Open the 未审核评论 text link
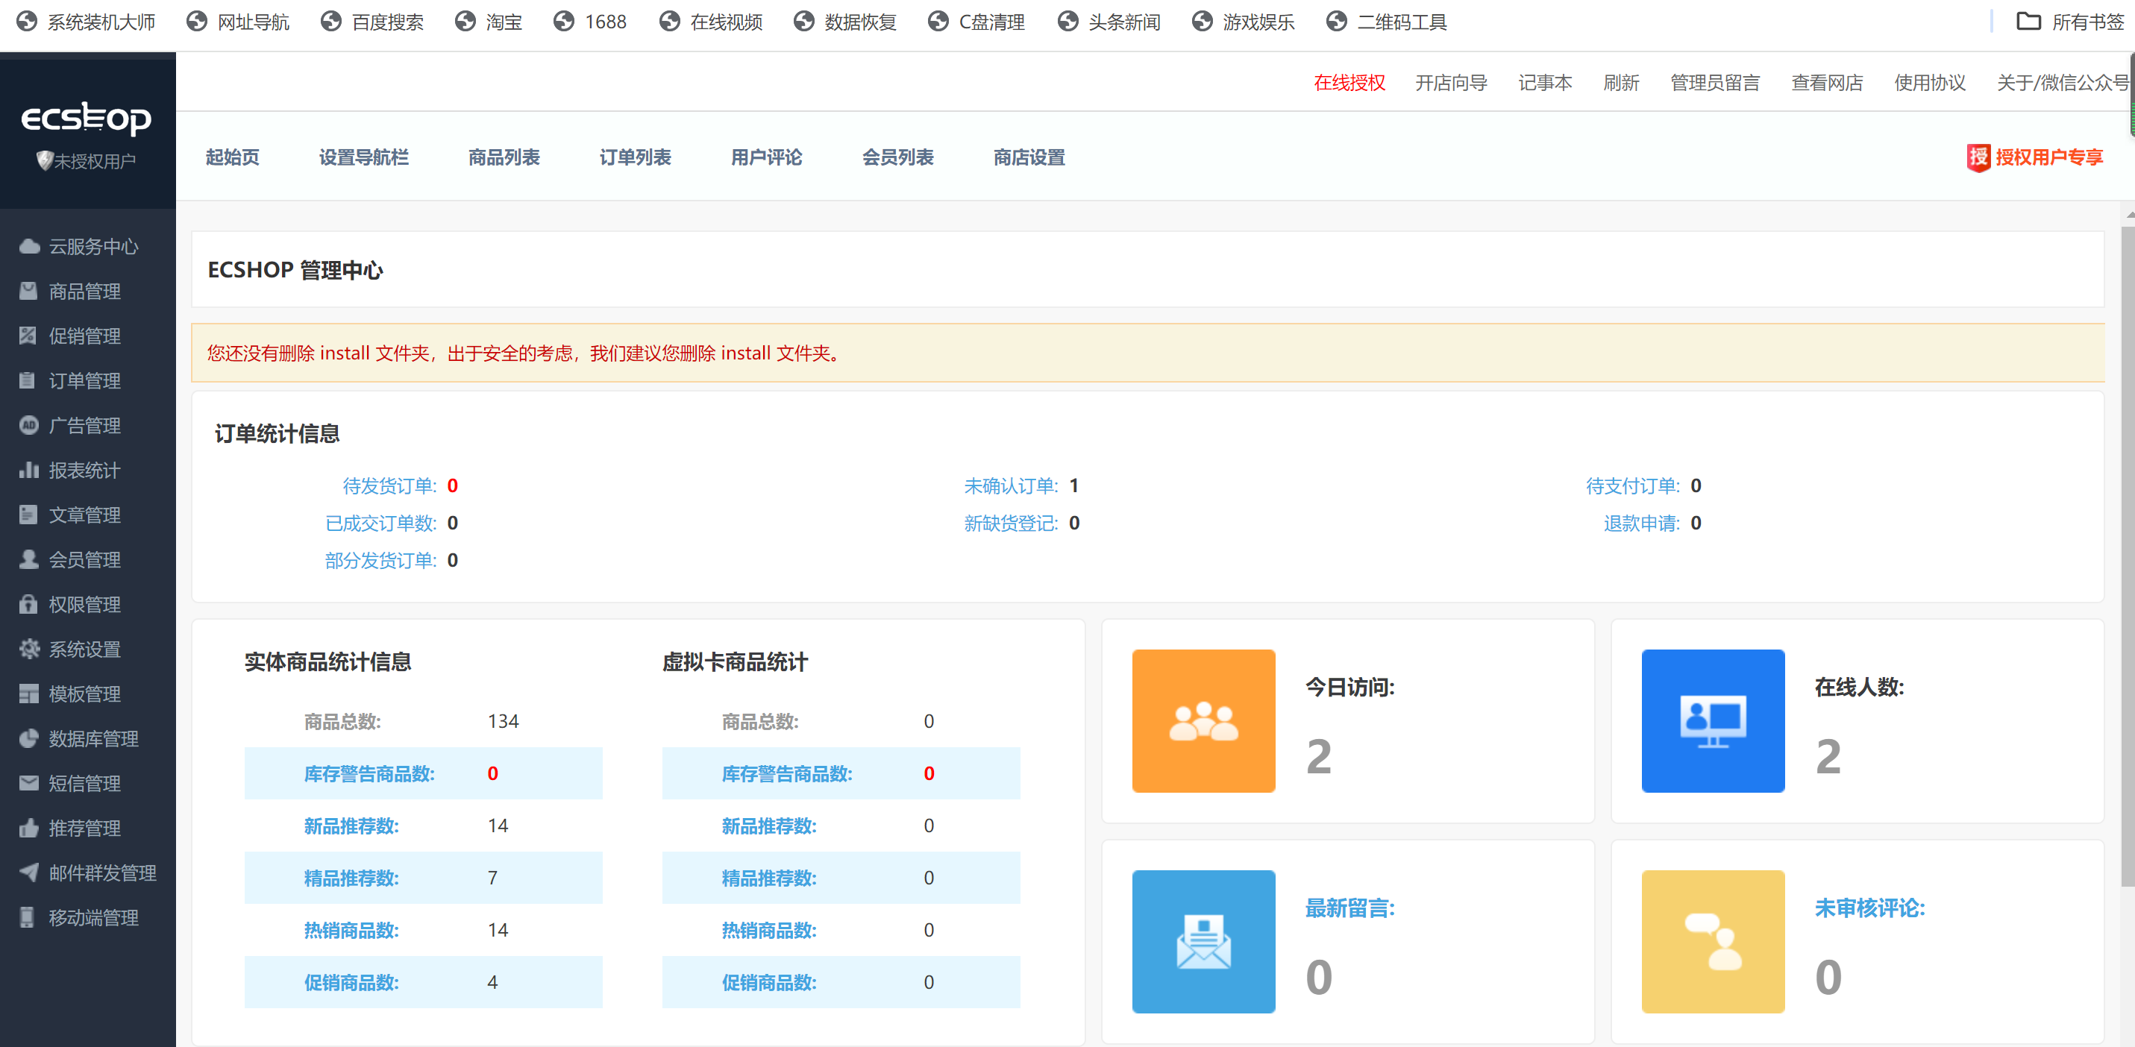 [x=1869, y=909]
